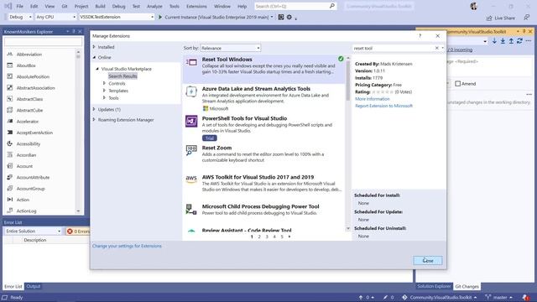This screenshot has height=302, width=537.
Task: Click the master branch in status bar
Action: (500, 297)
